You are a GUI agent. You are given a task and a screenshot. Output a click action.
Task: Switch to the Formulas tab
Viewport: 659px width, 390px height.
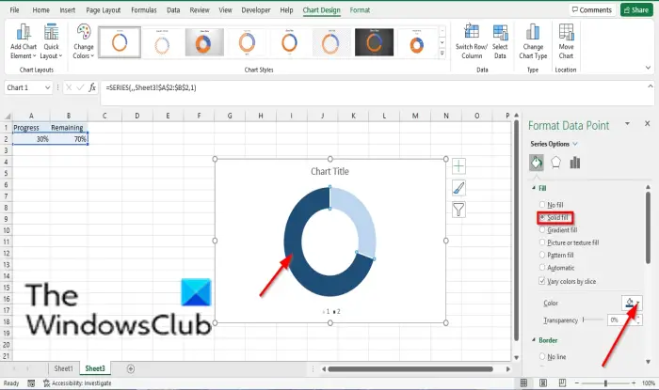pyautogui.click(x=144, y=10)
